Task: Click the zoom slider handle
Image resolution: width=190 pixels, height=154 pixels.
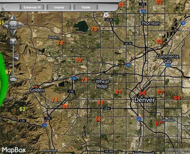Action: pyautogui.click(x=15, y=56)
